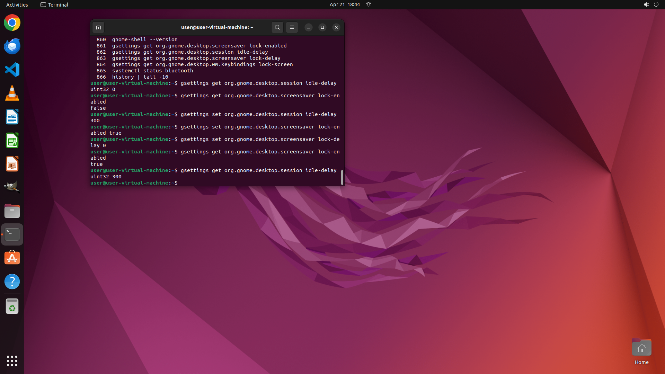Launch LibreOffice Impress
The width and height of the screenshot is (665, 374).
(x=12, y=164)
